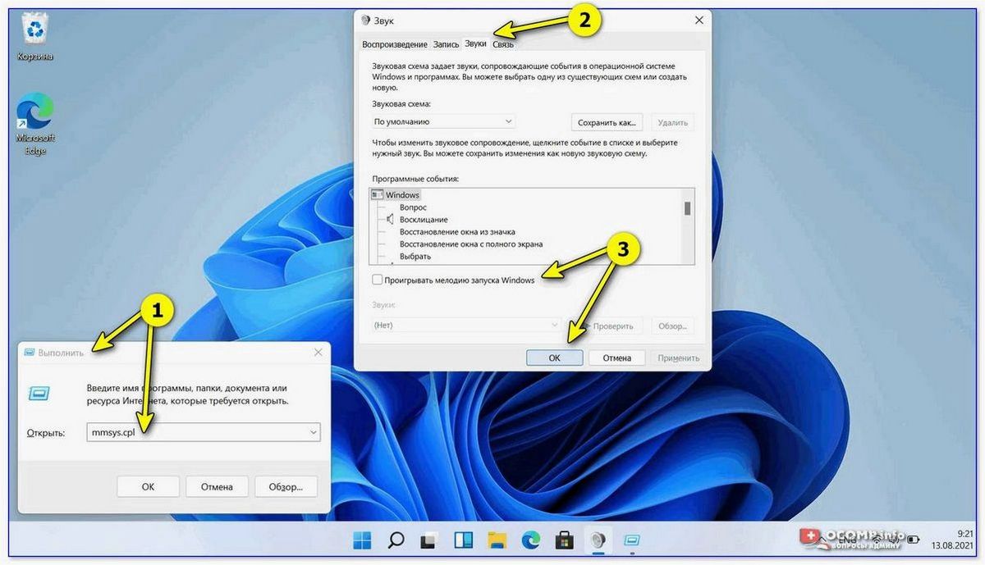The width and height of the screenshot is (985, 565).
Task: Close the Выполнить dialog
Action: tap(318, 353)
